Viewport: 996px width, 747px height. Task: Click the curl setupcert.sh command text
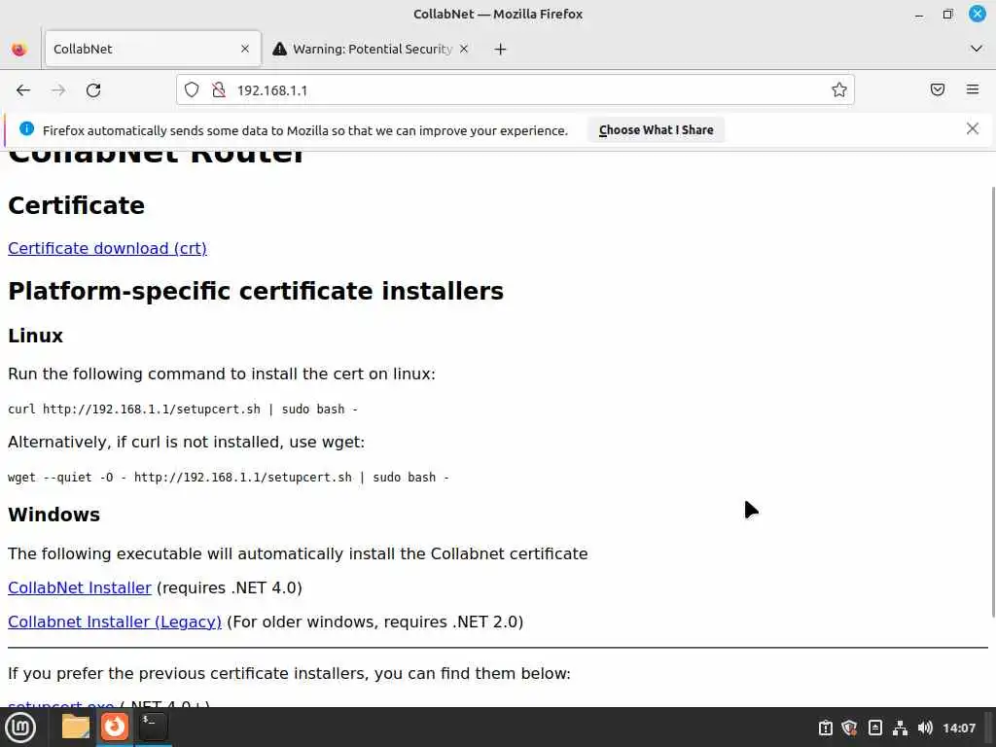point(183,409)
